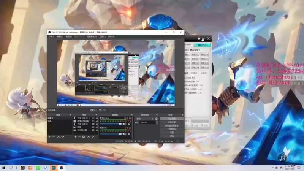Open notification center in system tray
Image resolution: width=304 pixels, height=171 pixels.
pos(299,168)
